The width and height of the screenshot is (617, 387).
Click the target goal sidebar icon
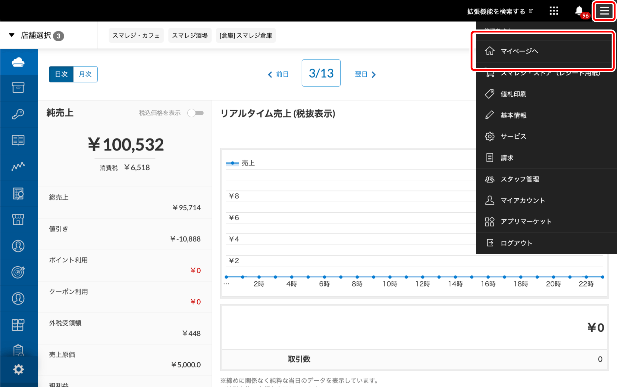coord(18,272)
